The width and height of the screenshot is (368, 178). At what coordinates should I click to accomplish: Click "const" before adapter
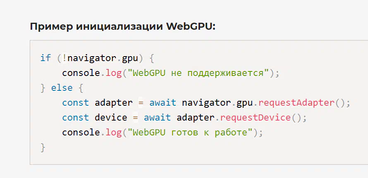click(x=76, y=103)
